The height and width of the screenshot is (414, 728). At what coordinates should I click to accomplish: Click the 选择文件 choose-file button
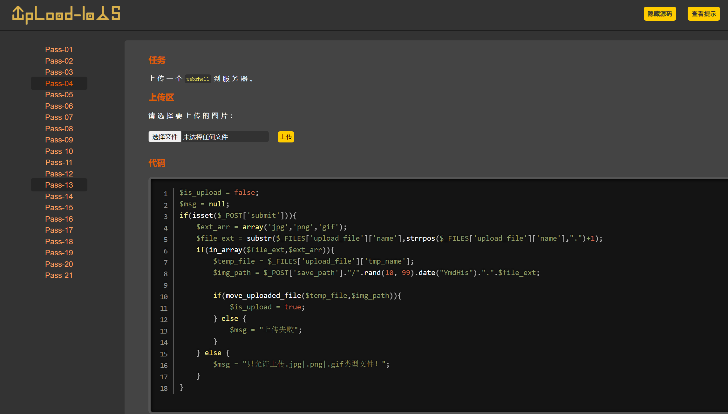pyautogui.click(x=165, y=137)
